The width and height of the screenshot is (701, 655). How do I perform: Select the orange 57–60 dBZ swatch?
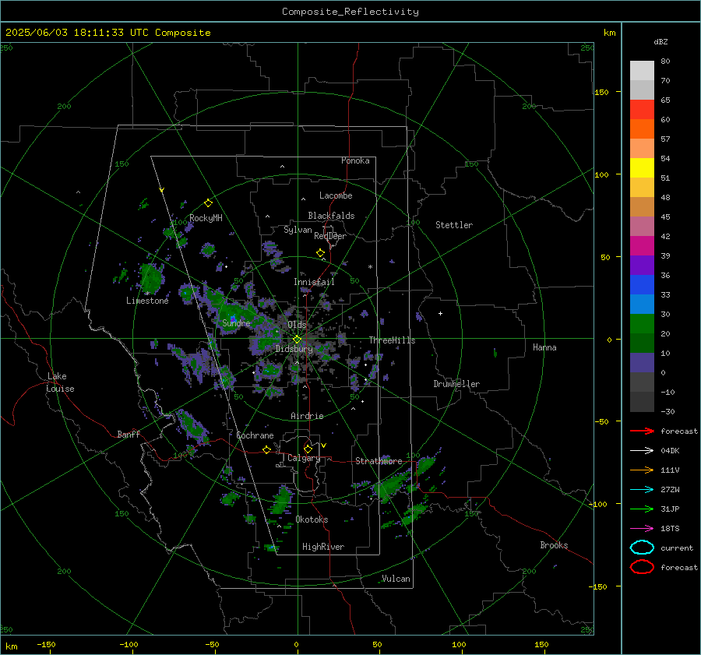click(642, 129)
